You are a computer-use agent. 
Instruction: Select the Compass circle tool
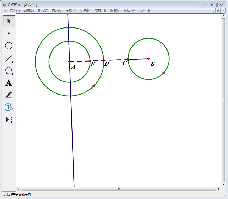pyautogui.click(x=9, y=46)
